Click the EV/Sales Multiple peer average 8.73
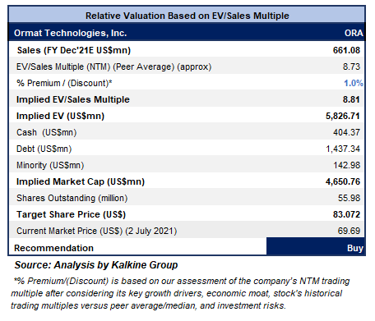 coord(351,66)
